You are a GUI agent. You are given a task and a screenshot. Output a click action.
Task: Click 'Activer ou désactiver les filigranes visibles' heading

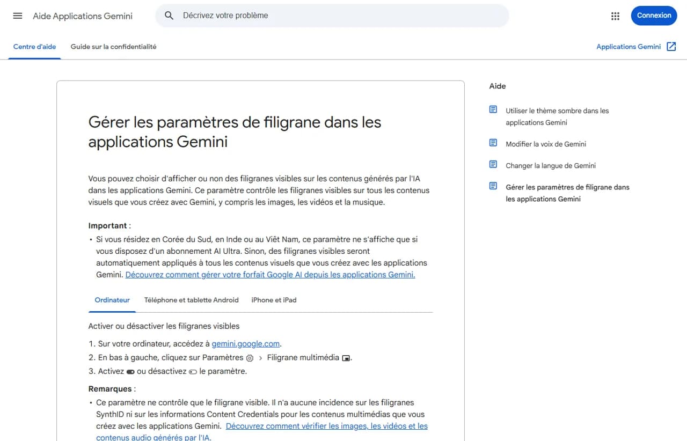(164, 326)
